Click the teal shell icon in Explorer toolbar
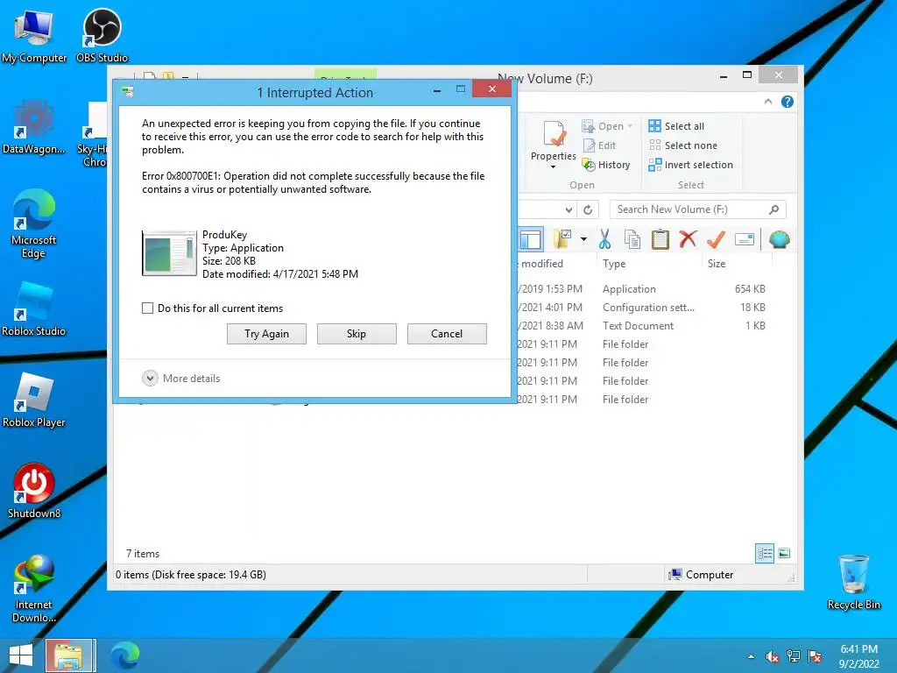 (779, 239)
